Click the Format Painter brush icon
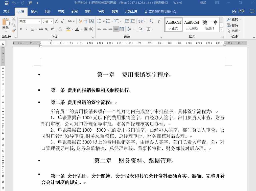Viewport: 256px width, 191px height. pos(14,31)
